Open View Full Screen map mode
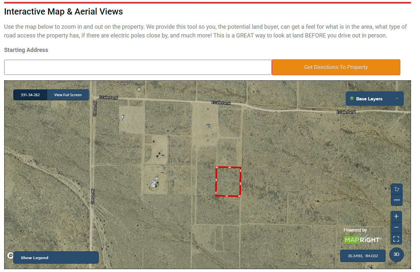This screenshot has height=272, width=420. coord(68,95)
